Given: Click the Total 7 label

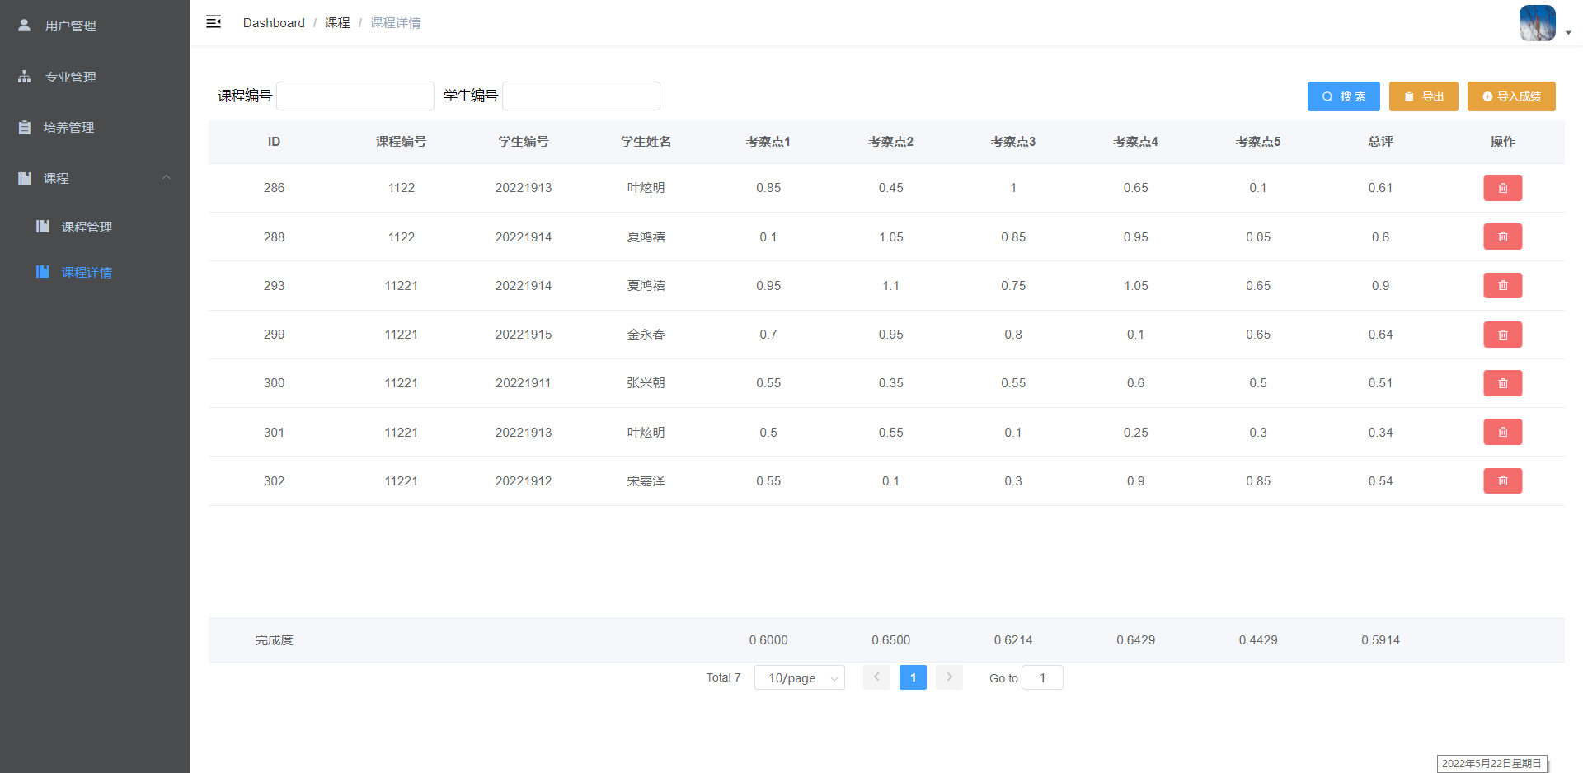Looking at the screenshot, I should (x=723, y=677).
